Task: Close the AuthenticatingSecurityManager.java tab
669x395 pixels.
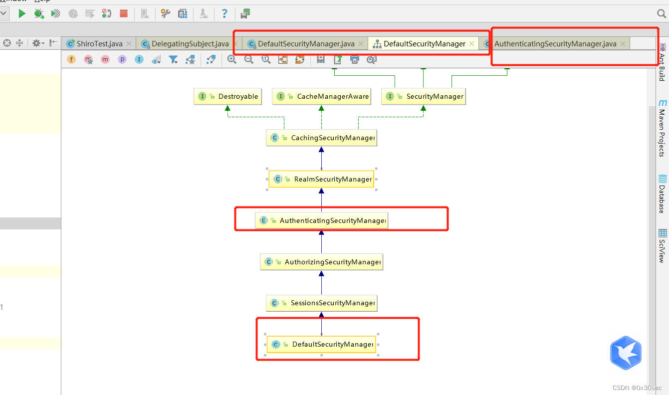Action: [x=623, y=44]
